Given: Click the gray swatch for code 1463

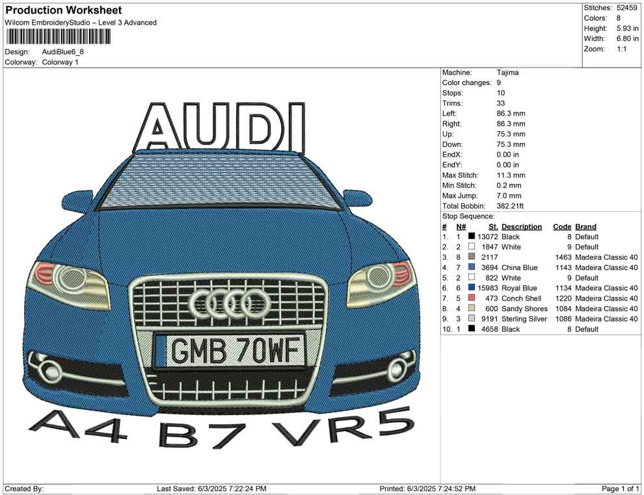Looking at the screenshot, I should 472,257.
